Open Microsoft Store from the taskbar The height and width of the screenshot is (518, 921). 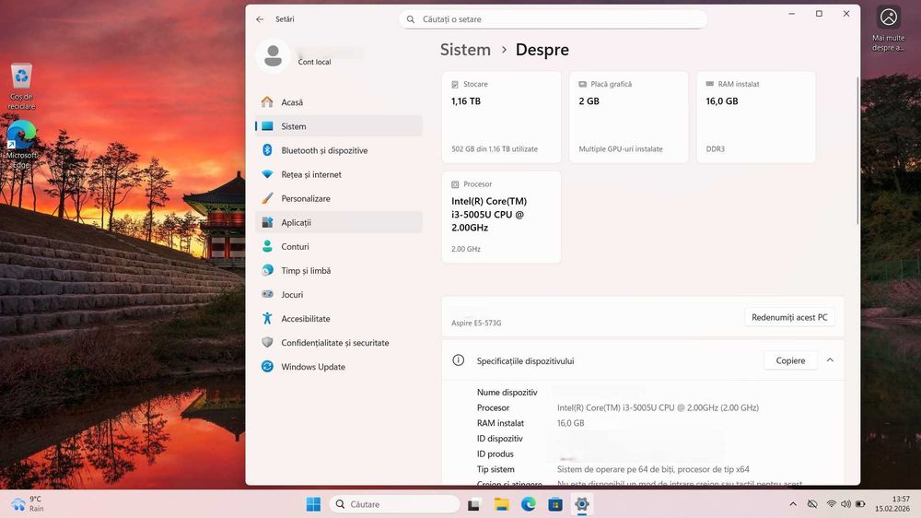(555, 504)
